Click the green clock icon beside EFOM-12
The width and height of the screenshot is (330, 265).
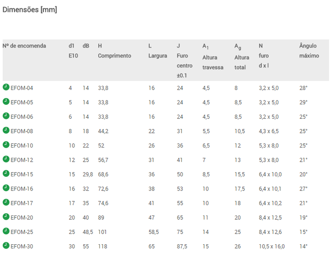[6, 159]
